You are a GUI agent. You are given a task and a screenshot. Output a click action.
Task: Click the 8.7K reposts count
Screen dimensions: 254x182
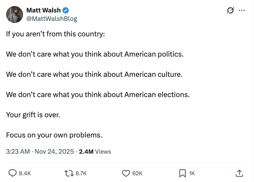coord(81,173)
